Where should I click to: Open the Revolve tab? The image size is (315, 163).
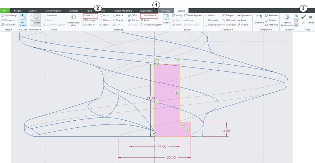[166, 11]
